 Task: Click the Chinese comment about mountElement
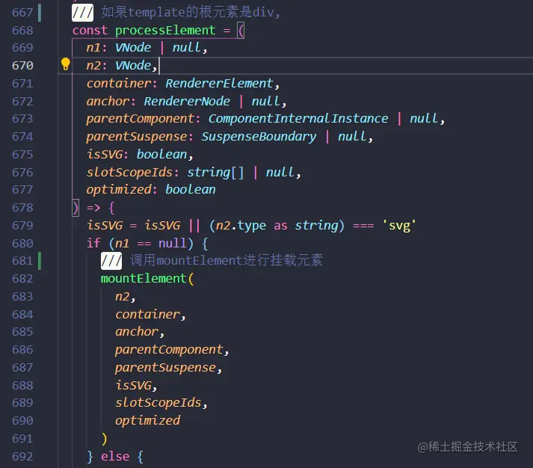226,260
